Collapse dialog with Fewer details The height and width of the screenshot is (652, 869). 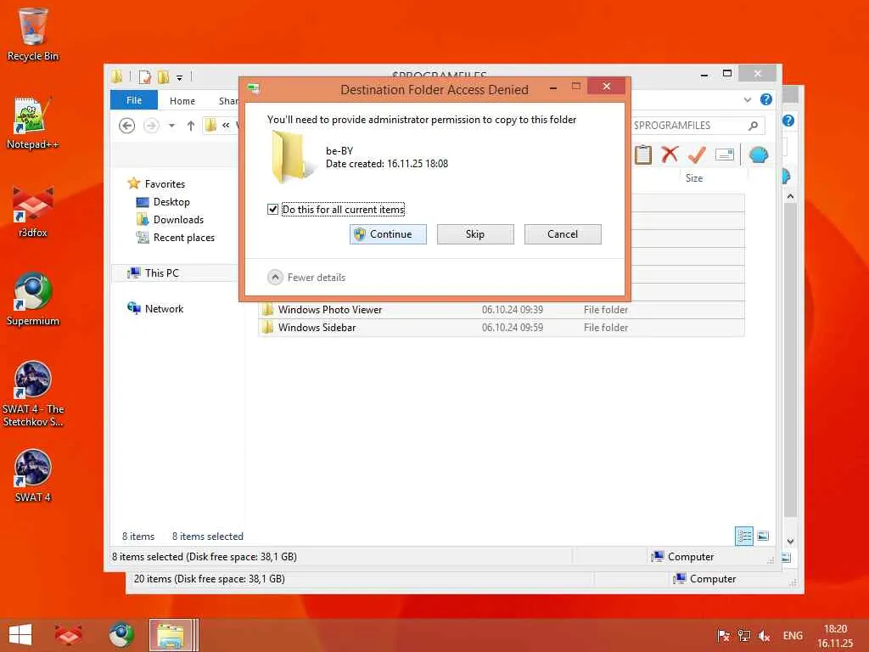[306, 278]
